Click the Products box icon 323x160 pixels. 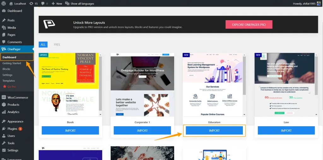point(4,104)
